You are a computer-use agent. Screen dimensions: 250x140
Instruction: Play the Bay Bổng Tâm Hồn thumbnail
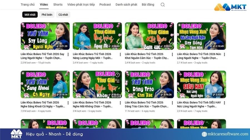tap(202, 36)
